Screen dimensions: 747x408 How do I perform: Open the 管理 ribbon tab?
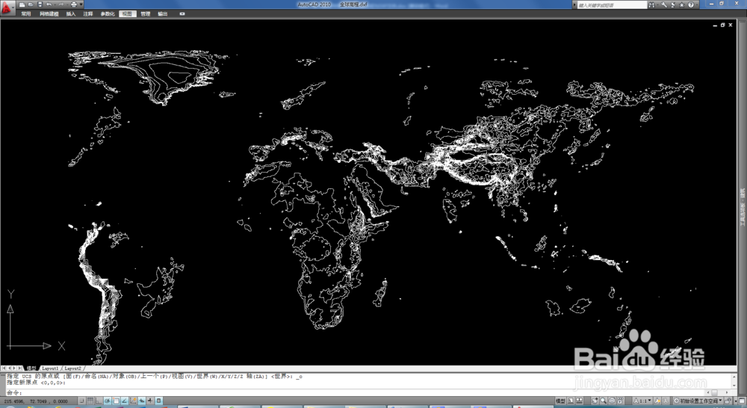point(146,13)
